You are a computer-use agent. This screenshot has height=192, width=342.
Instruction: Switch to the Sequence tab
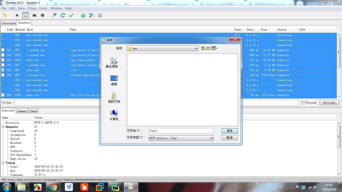point(24,23)
